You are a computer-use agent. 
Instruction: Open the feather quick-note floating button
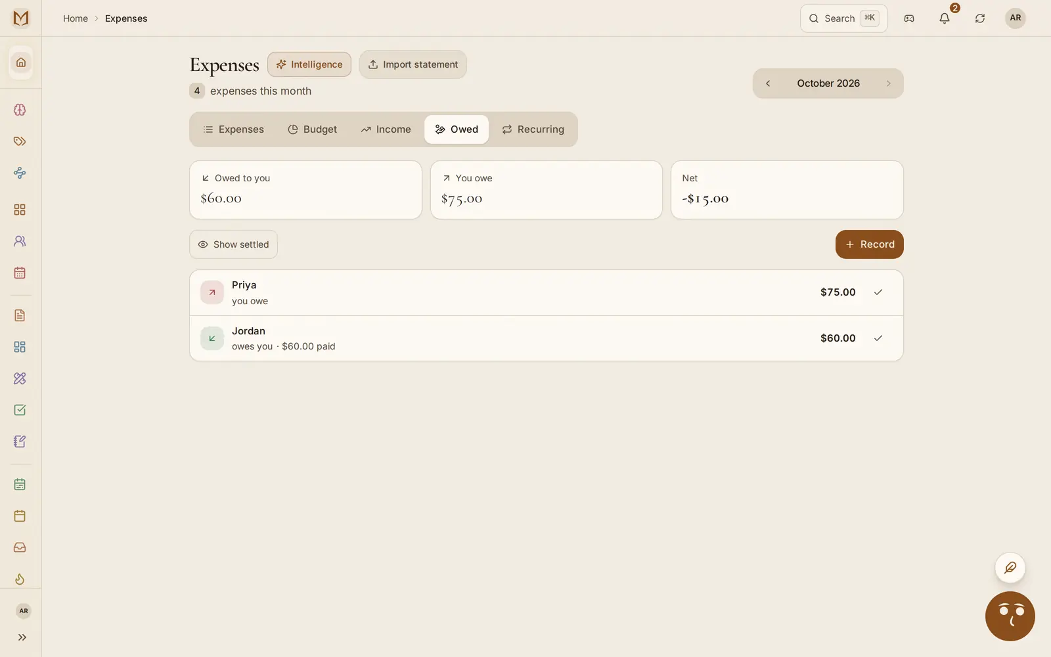[1010, 568]
